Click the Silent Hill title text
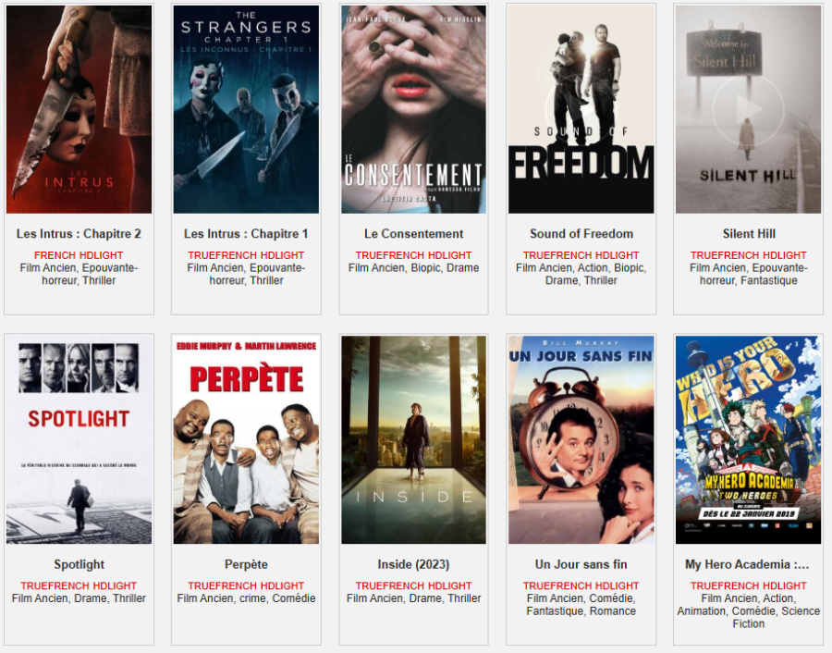832x653 pixels. tap(749, 234)
